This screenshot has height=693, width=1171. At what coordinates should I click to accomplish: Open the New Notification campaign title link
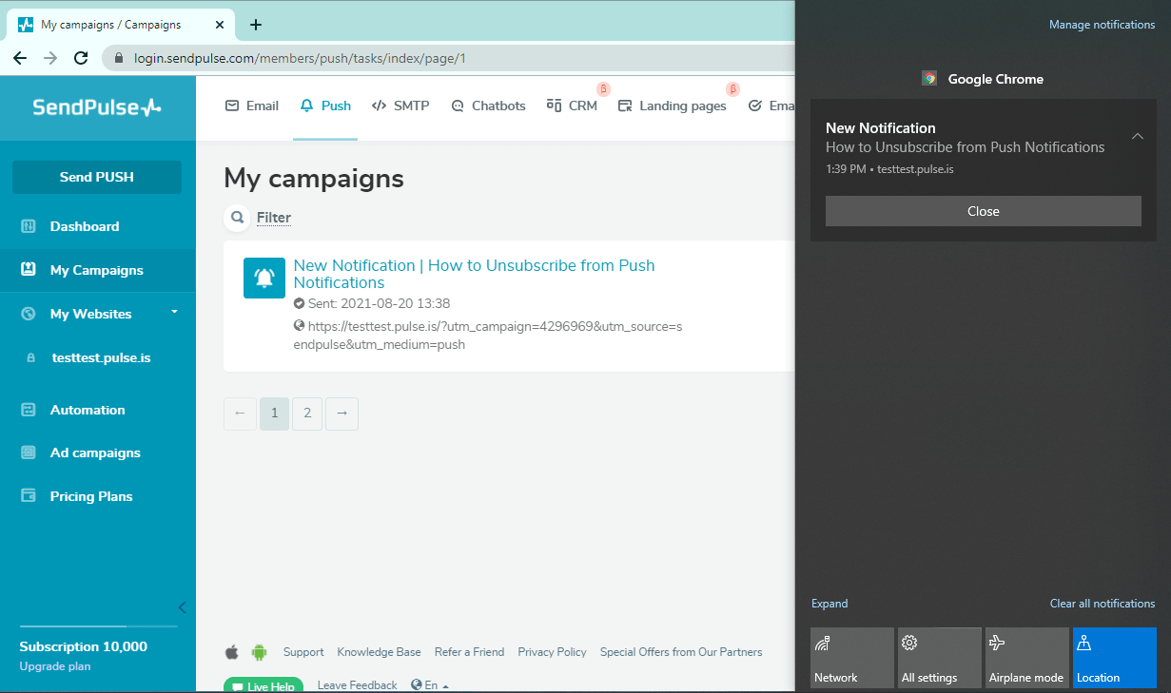(x=474, y=274)
